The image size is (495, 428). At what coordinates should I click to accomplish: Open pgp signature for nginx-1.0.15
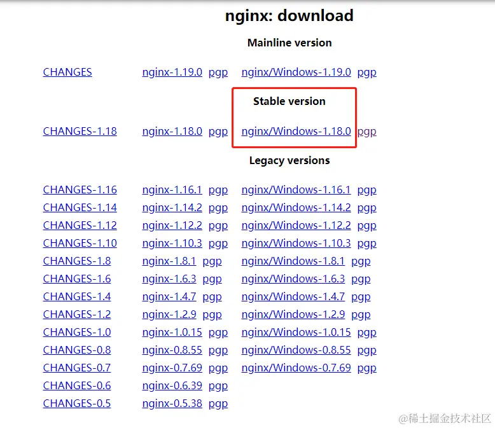point(218,333)
